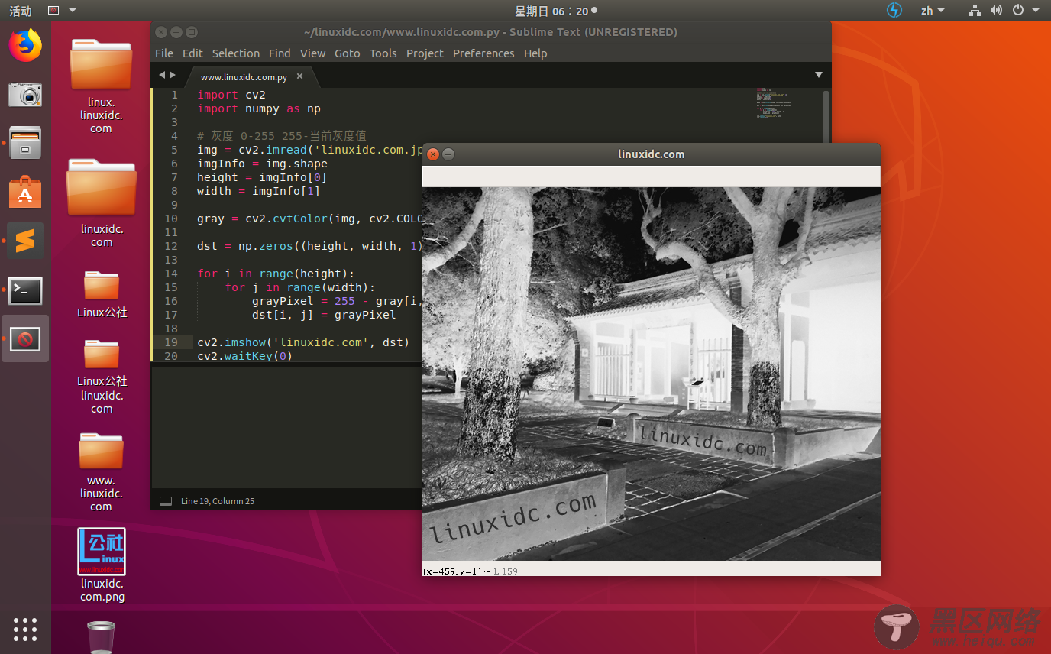Click the inverted grayscale image in linuxidc.com window
The height and width of the screenshot is (654, 1051).
point(652,374)
